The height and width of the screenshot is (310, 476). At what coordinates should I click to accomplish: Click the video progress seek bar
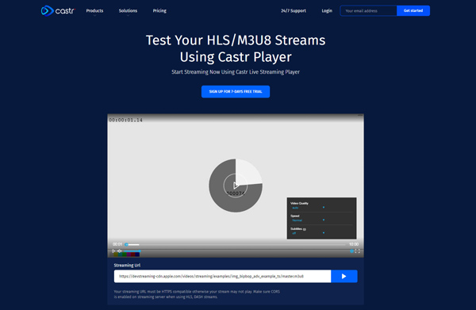point(236,244)
